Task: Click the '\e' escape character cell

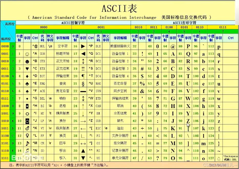Action: click(x=106, y=128)
